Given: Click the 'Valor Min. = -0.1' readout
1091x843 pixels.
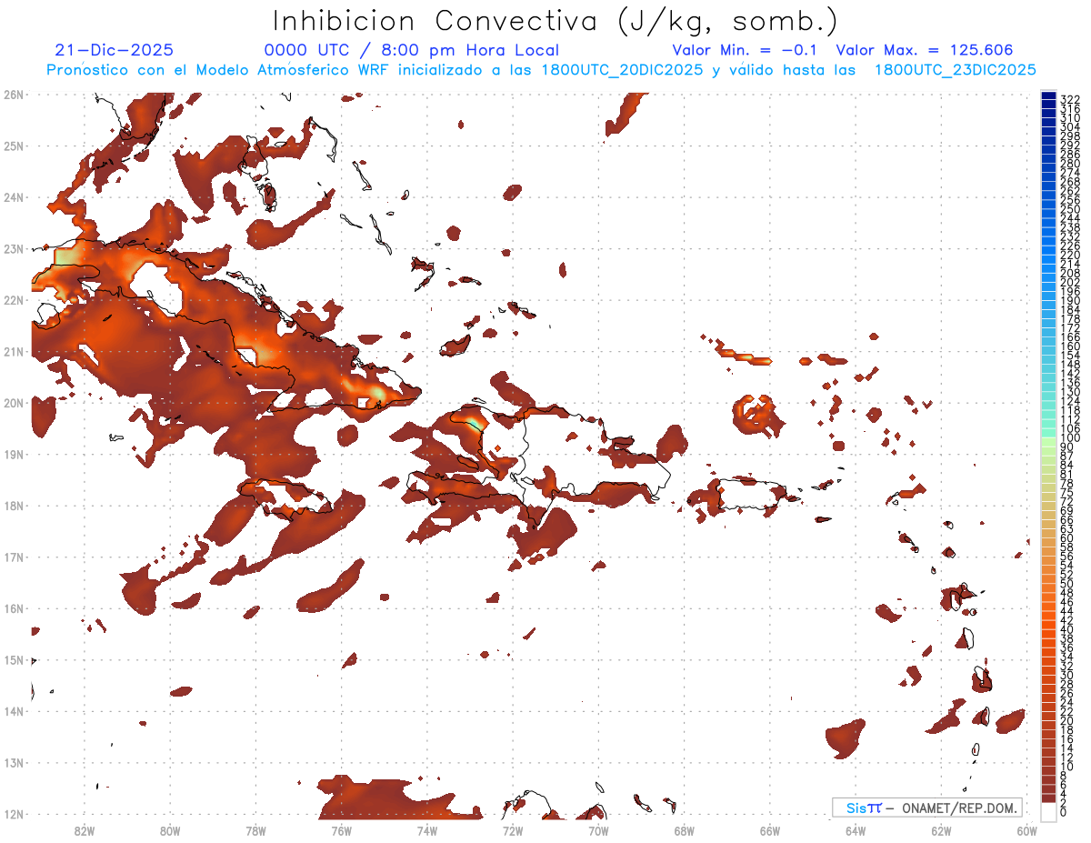Looking at the screenshot, I should (745, 50).
